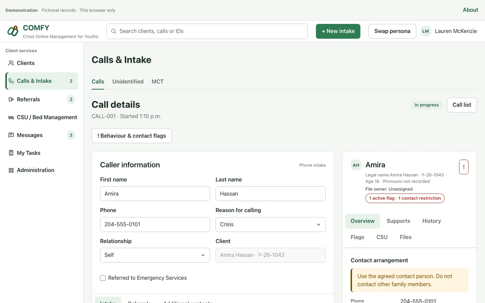Viewport: 485px width, 303px height.
Task: Open the Relationship dropdown
Action: [x=155, y=255]
